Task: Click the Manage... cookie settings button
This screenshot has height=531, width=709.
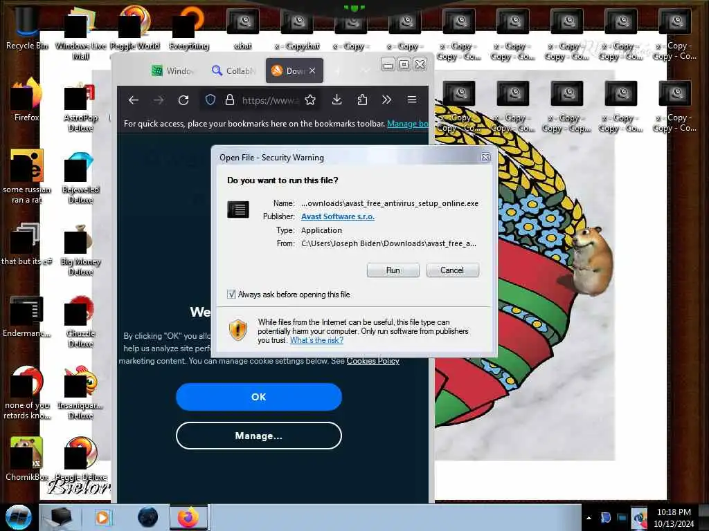Action: pyautogui.click(x=259, y=436)
